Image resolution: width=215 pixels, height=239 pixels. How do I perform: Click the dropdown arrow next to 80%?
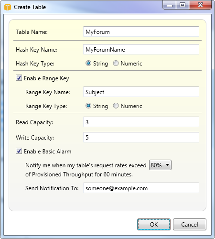click(x=167, y=165)
